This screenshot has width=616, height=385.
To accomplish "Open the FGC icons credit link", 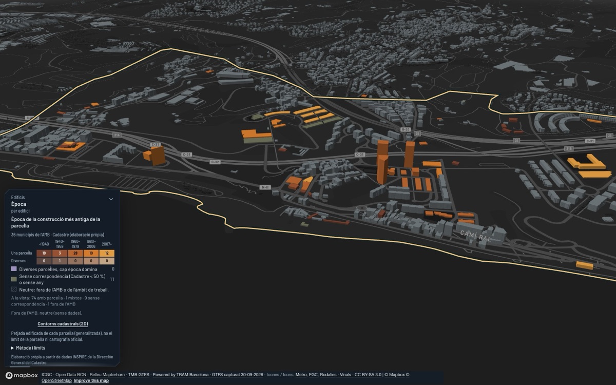I will pos(313,375).
